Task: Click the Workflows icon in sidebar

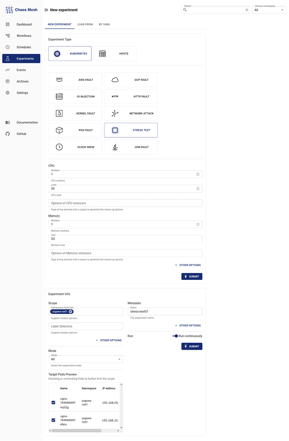Action: point(8,36)
